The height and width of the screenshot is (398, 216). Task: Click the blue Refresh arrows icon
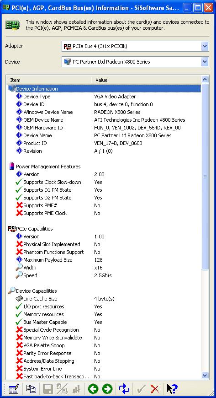[x=124, y=389]
